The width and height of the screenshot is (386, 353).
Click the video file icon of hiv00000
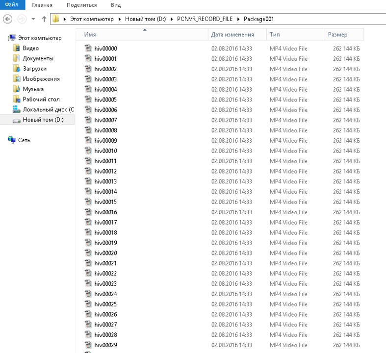click(x=88, y=48)
